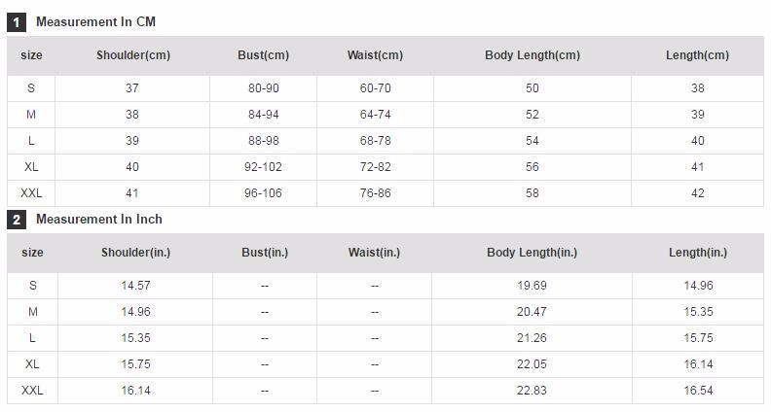The image size is (771, 412).
Task: Select the 19.69 body length value
Action: pos(532,286)
